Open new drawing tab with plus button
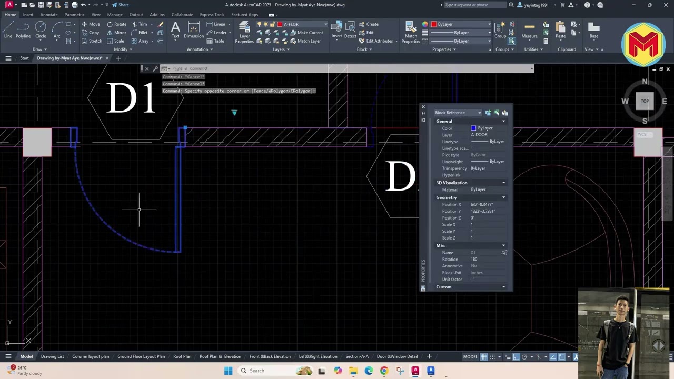This screenshot has width=674, height=379. [118, 58]
